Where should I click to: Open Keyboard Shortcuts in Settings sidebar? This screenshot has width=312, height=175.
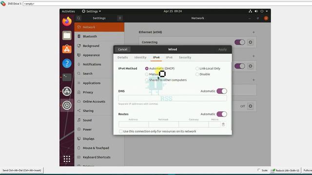pyautogui.click(x=99, y=157)
